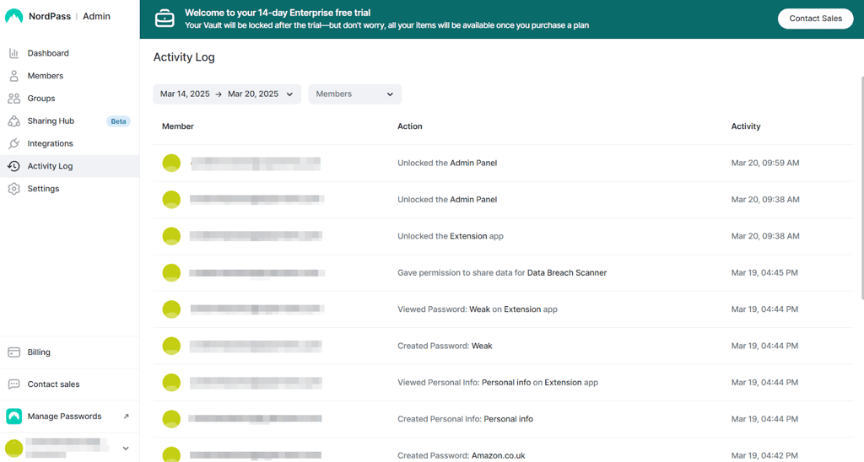Viewport: 864px width, 462px height.
Task: Open Billing from sidebar
Action: coord(69,352)
